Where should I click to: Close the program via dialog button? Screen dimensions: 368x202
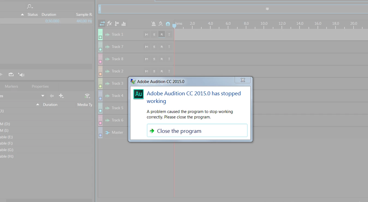pyautogui.click(x=197, y=130)
